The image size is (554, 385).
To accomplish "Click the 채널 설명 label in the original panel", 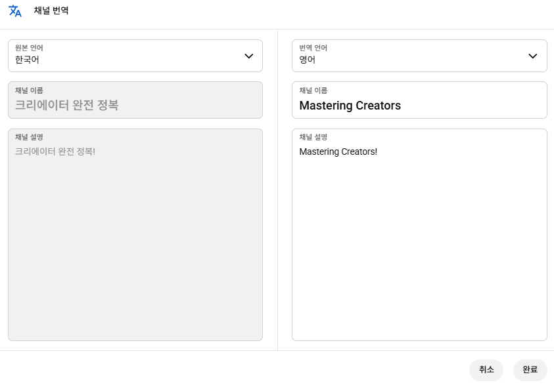I will 29,137.
